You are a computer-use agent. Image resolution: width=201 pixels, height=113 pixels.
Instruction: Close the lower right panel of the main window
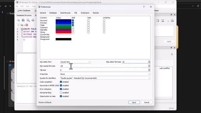click(x=175, y=48)
